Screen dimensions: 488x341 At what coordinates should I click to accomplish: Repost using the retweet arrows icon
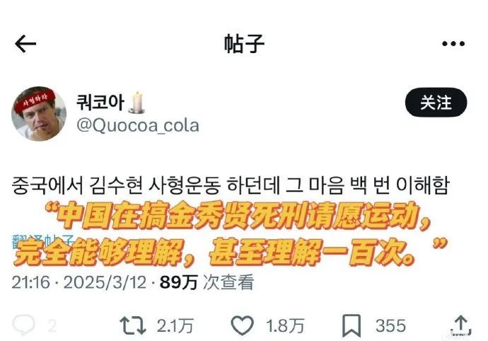click(x=133, y=325)
